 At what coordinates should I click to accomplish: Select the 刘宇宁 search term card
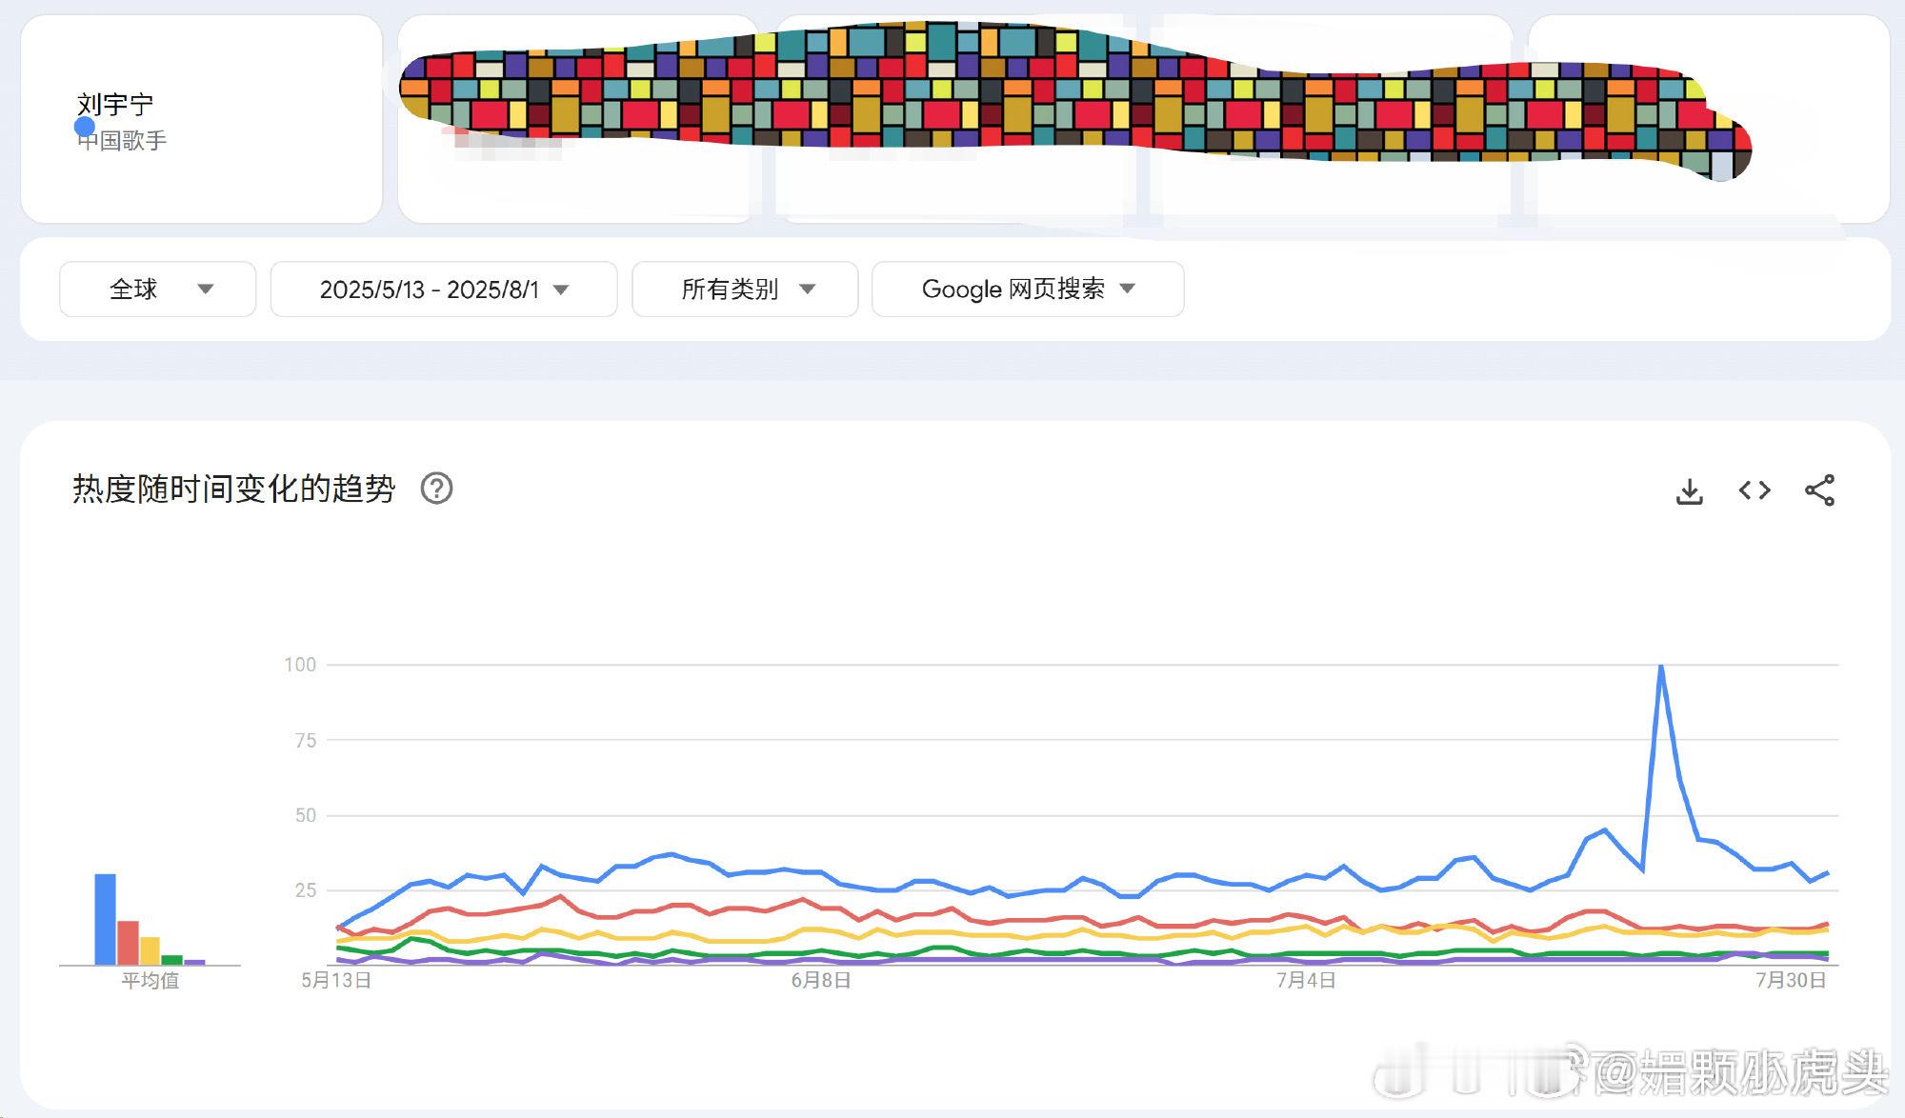pos(201,119)
